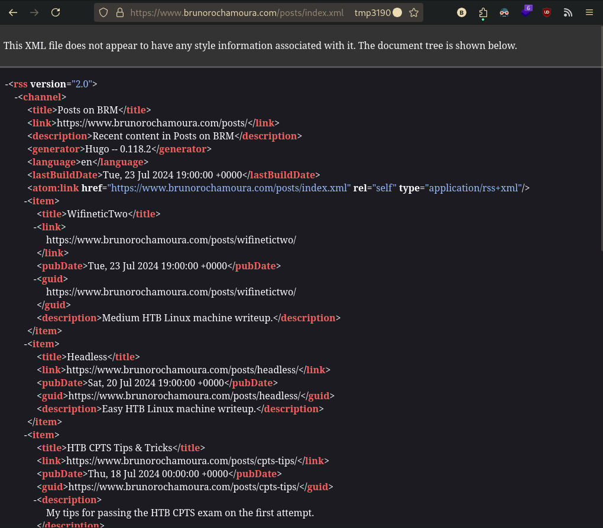This screenshot has height=528, width=603.
Task: Collapse the guid node under WifineticTwo
Action: (x=35, y=279)
